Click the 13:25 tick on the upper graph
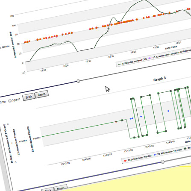Viewport: 191px width, 191px height. pyautogui.click(x=43, y=70)
